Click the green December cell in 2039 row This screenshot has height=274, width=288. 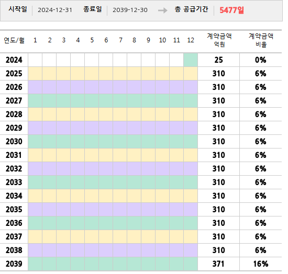[191, 264]
